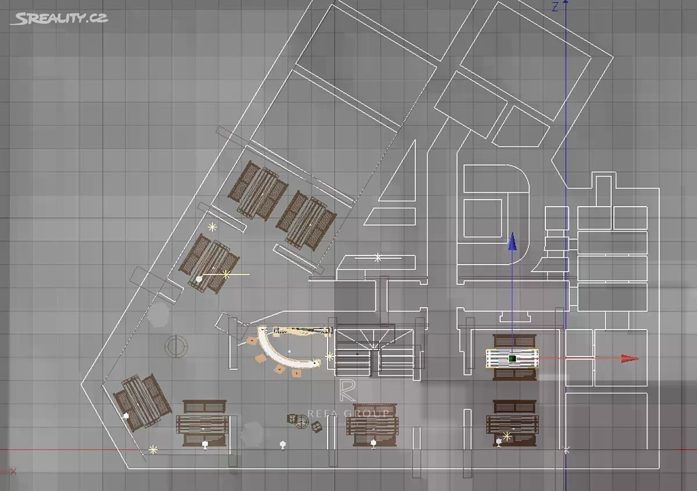Viewport: 697px width, 491px height.
Task: Select the rotated picnic table in bottom-left corner
Action: click(141, 402)
